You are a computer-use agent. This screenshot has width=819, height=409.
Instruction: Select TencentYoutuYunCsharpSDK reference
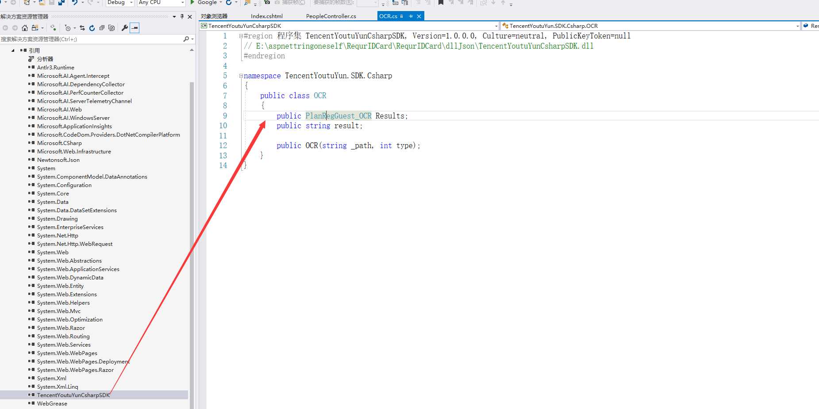[x=73, y=395]
